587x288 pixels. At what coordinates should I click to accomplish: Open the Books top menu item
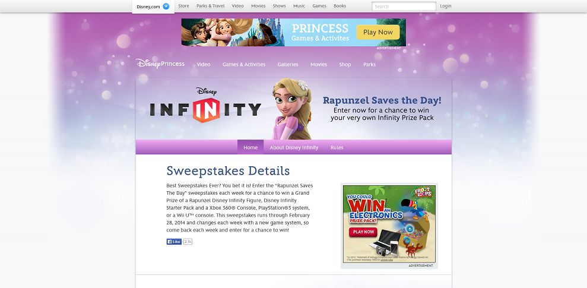(x=340, y=6)
